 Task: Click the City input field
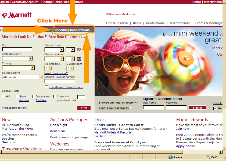pos(17,49)
